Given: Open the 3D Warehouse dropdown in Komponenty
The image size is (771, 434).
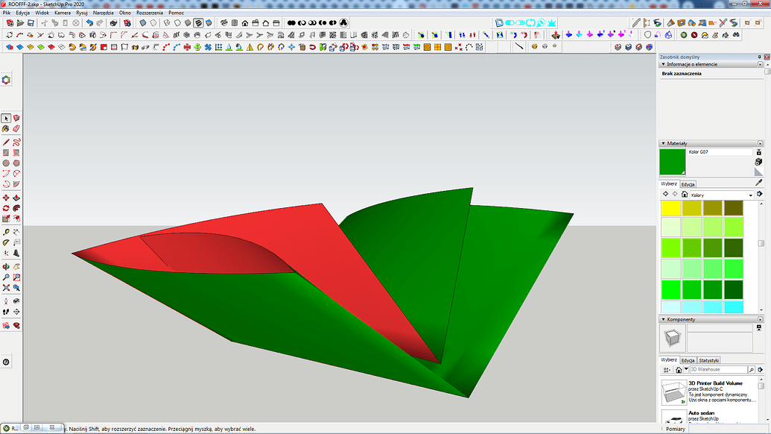Looking at the screenshot, I should pos(685,369).
